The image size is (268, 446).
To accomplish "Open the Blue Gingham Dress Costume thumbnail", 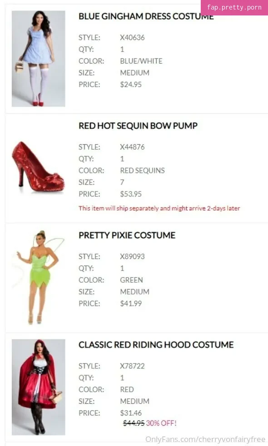I will pyautogui.click(x=39, y=59).
